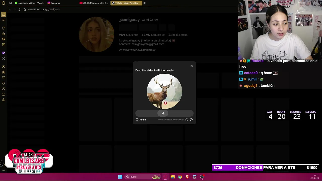Select the Home icon in the sidebar
The height and width of the screenshot is (181, 322).
(x=3, y=14)
